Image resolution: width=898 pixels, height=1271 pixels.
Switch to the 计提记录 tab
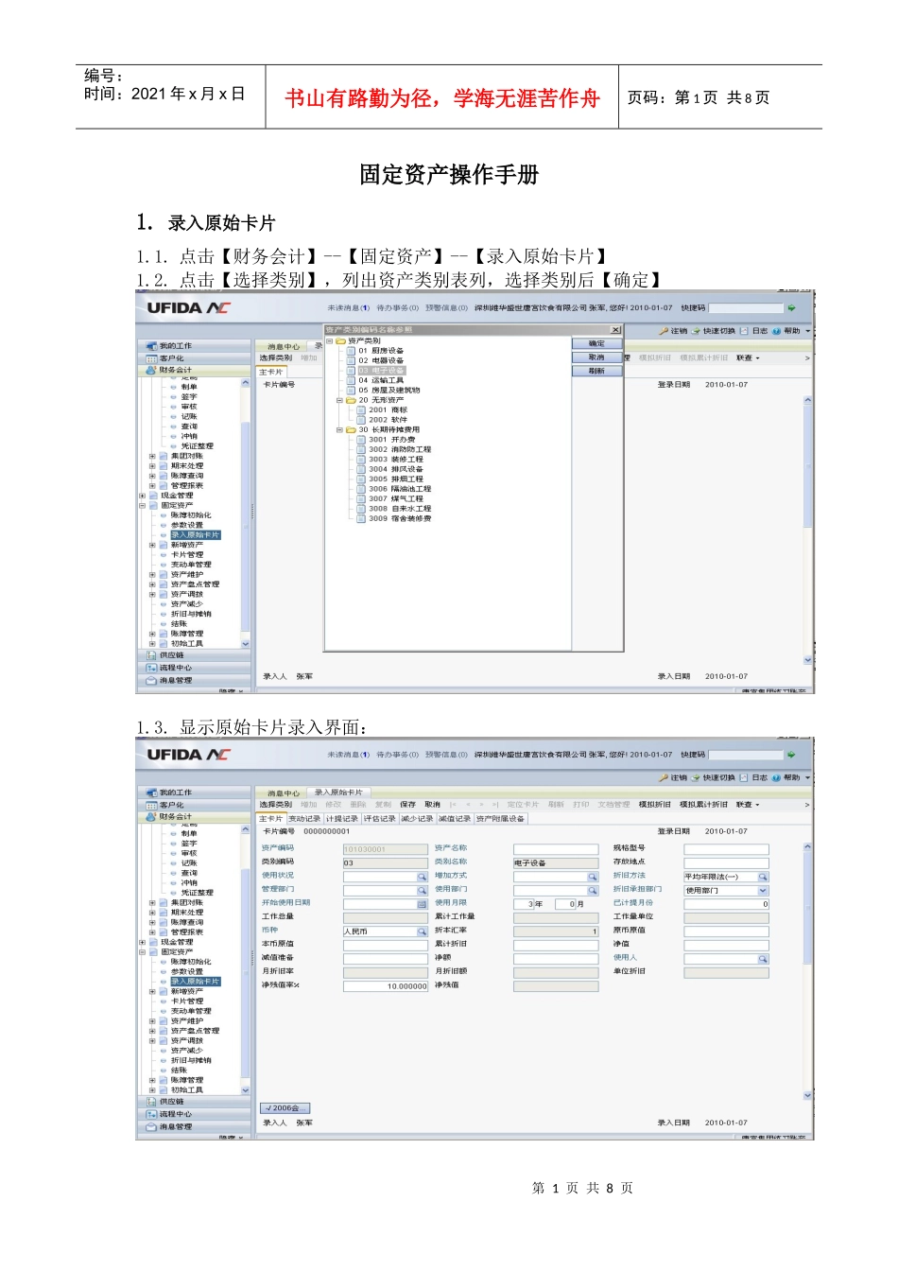[342, 819]
